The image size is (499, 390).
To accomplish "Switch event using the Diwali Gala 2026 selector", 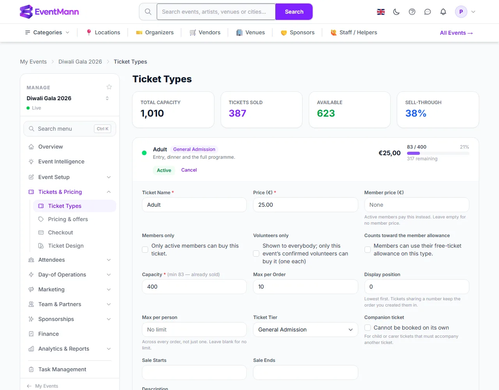I will 68,98.
